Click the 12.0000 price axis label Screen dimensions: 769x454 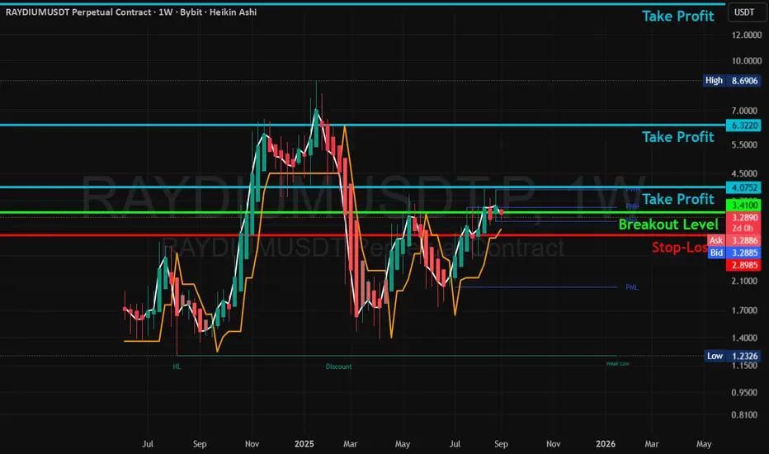coord(747,35)
